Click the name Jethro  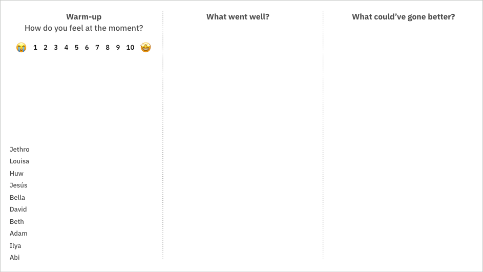(19, 150)
